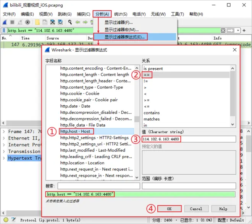
Task: Open the 电话(Y) menu
Action: point(139,14)
